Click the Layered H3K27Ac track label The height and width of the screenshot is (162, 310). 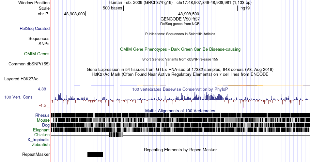tap(21, 79)
